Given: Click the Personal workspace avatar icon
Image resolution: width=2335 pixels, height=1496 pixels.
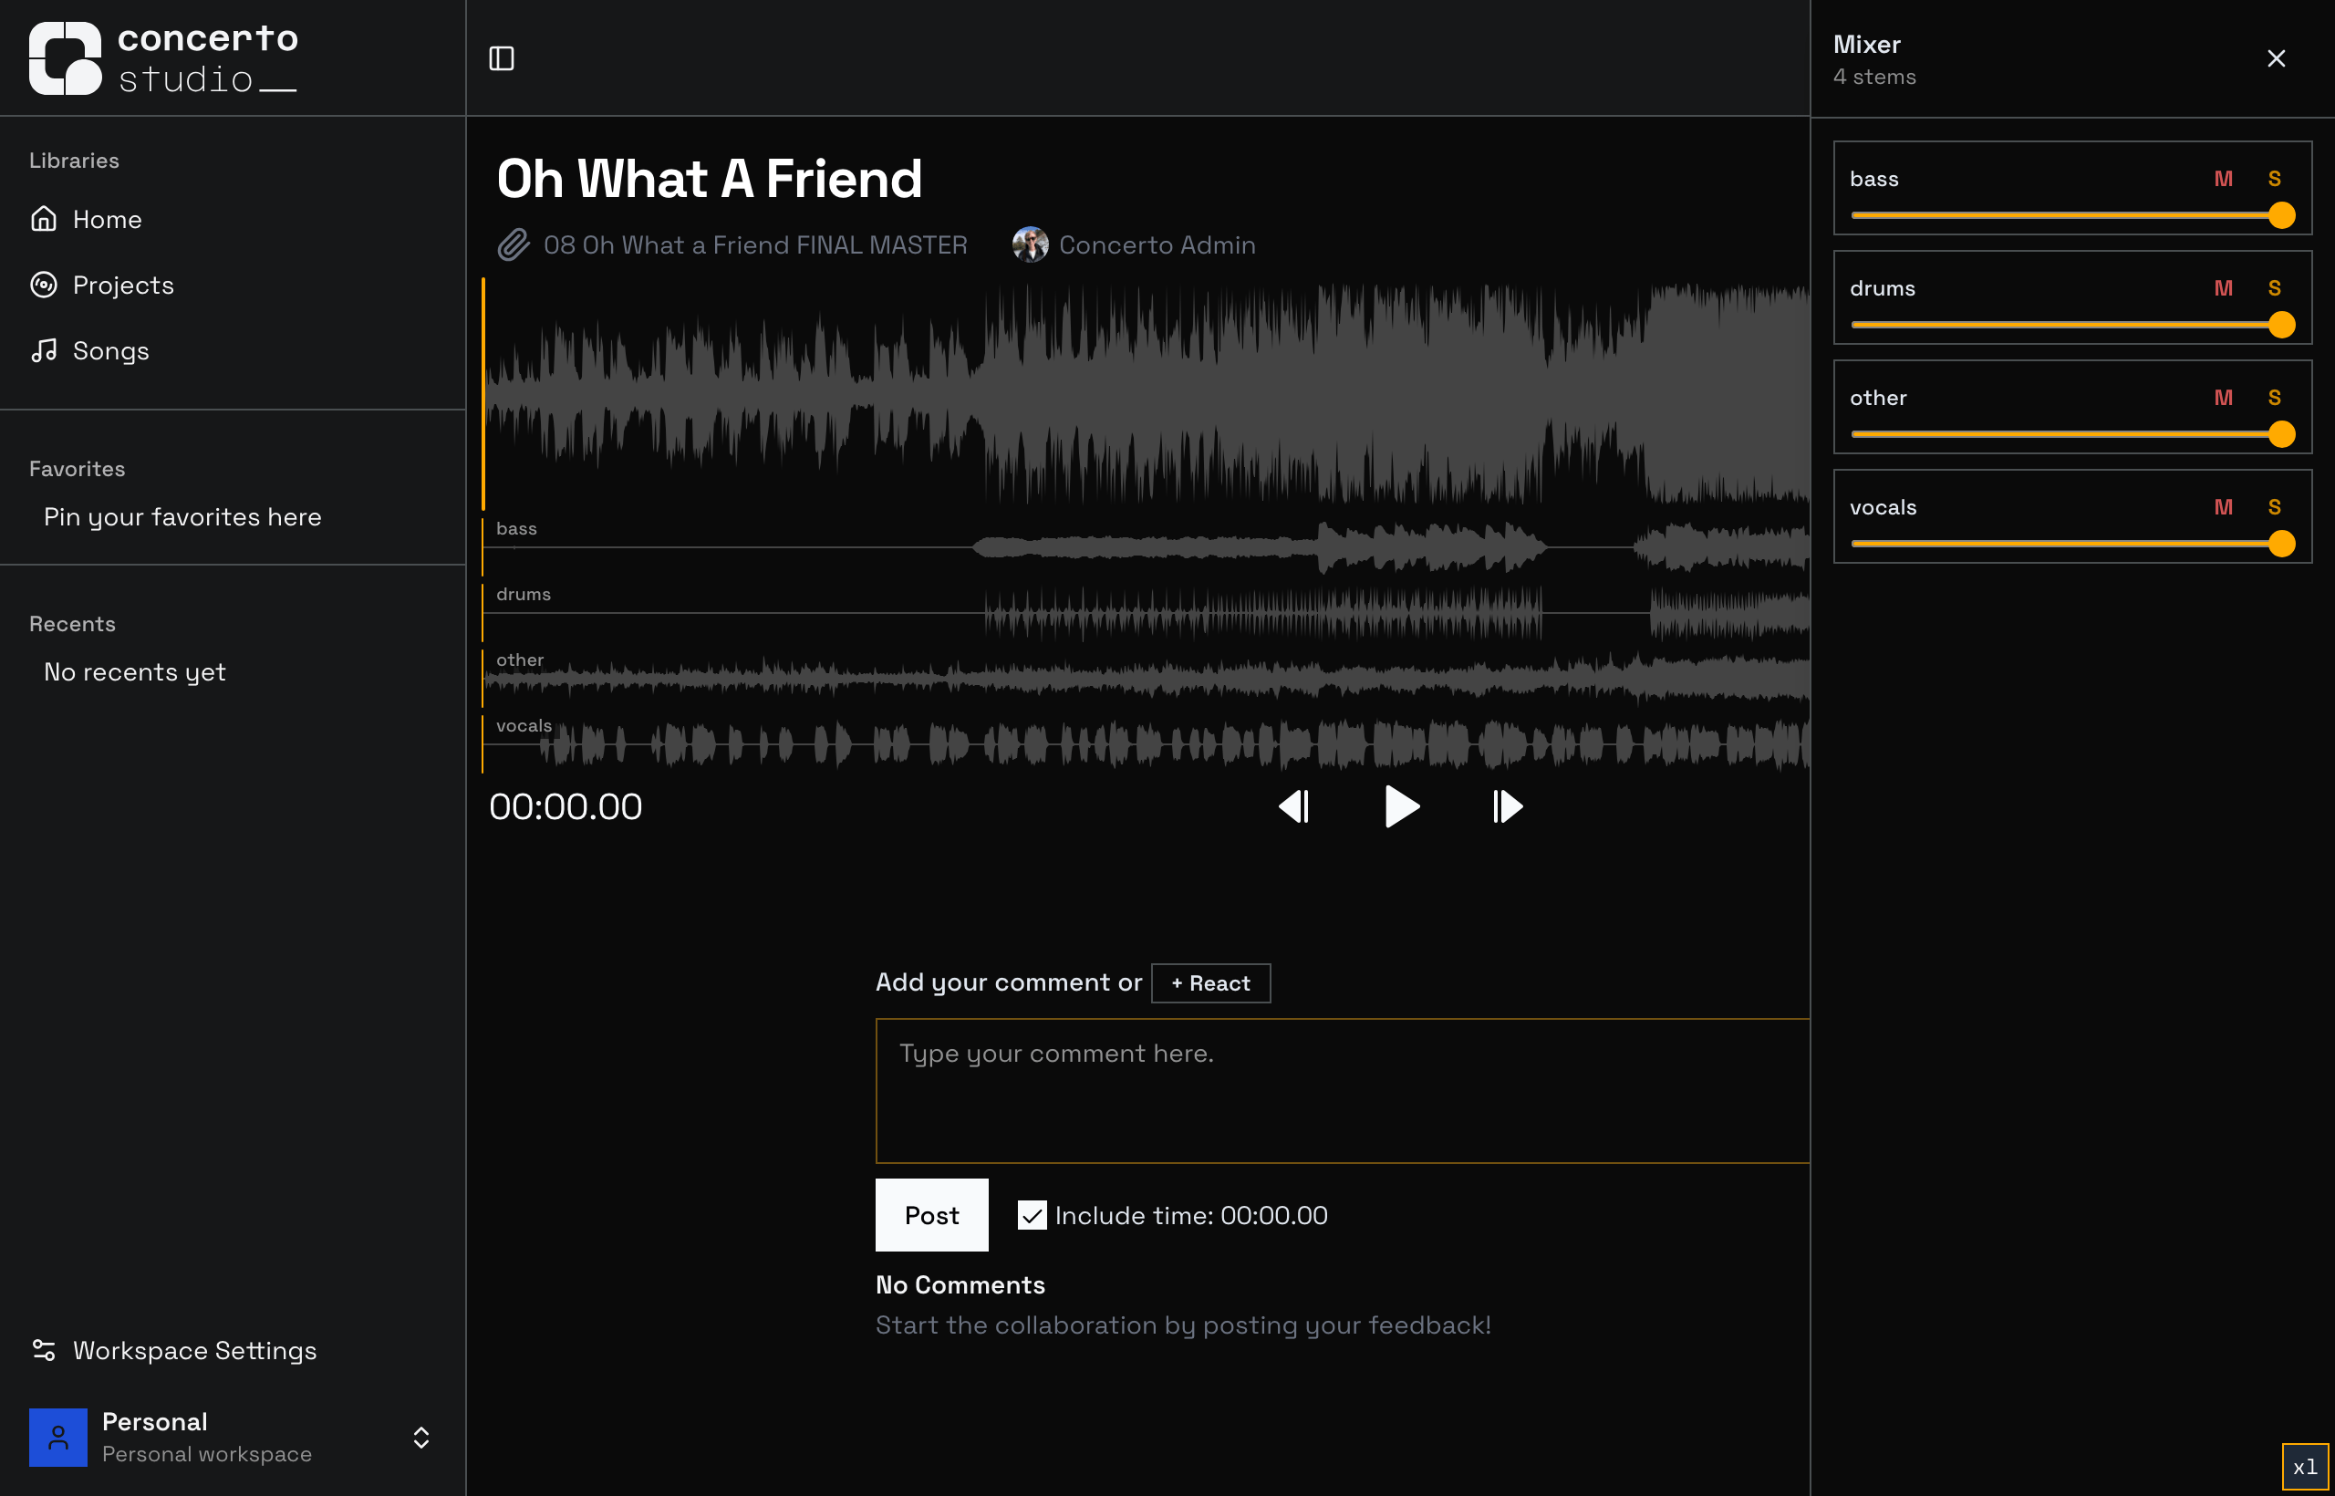Looking at the screenshot, I should [58, 1437].
